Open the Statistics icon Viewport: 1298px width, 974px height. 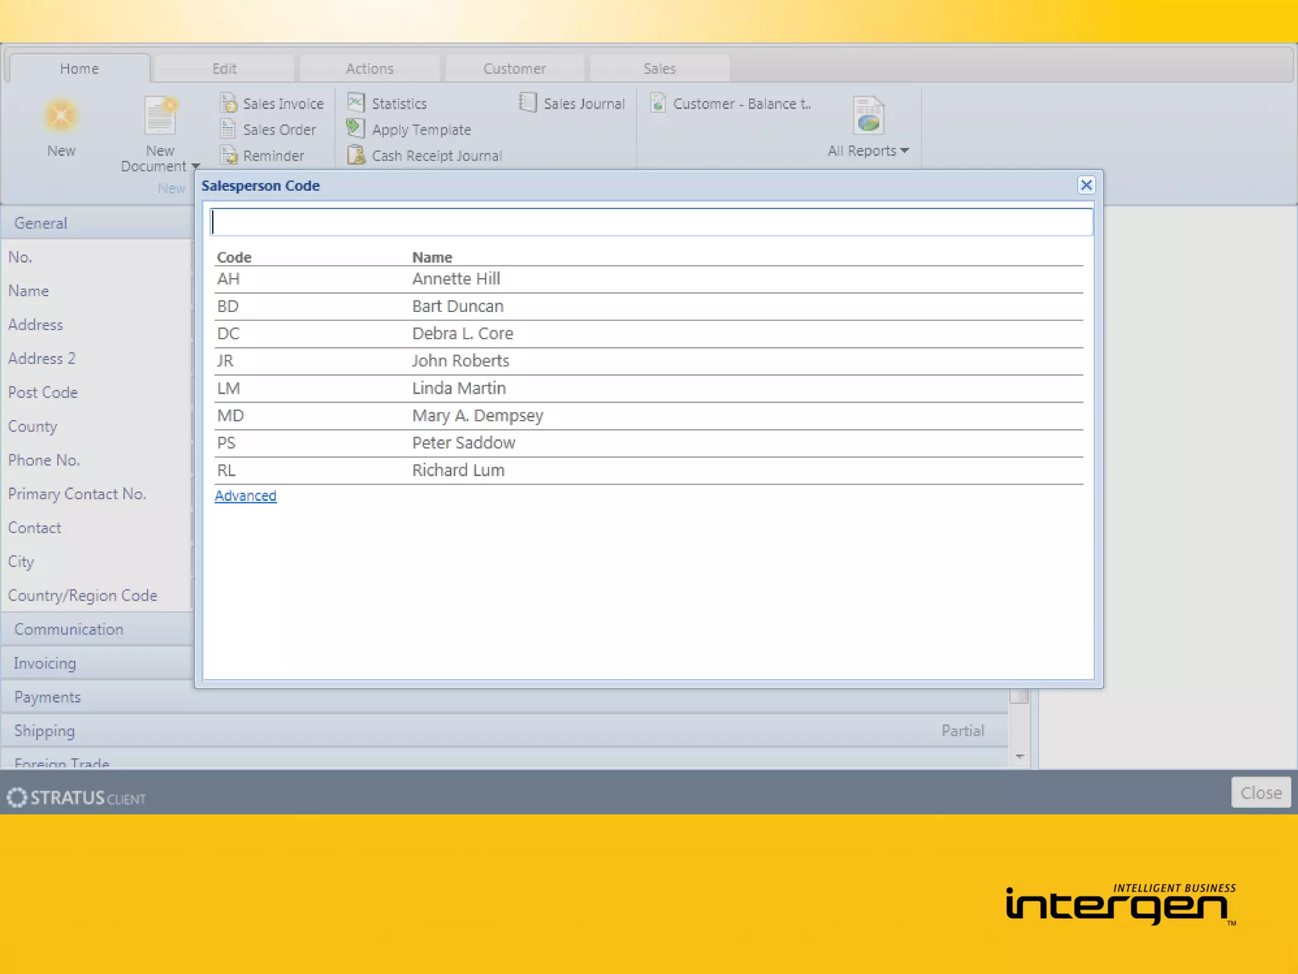coord(356,102)
